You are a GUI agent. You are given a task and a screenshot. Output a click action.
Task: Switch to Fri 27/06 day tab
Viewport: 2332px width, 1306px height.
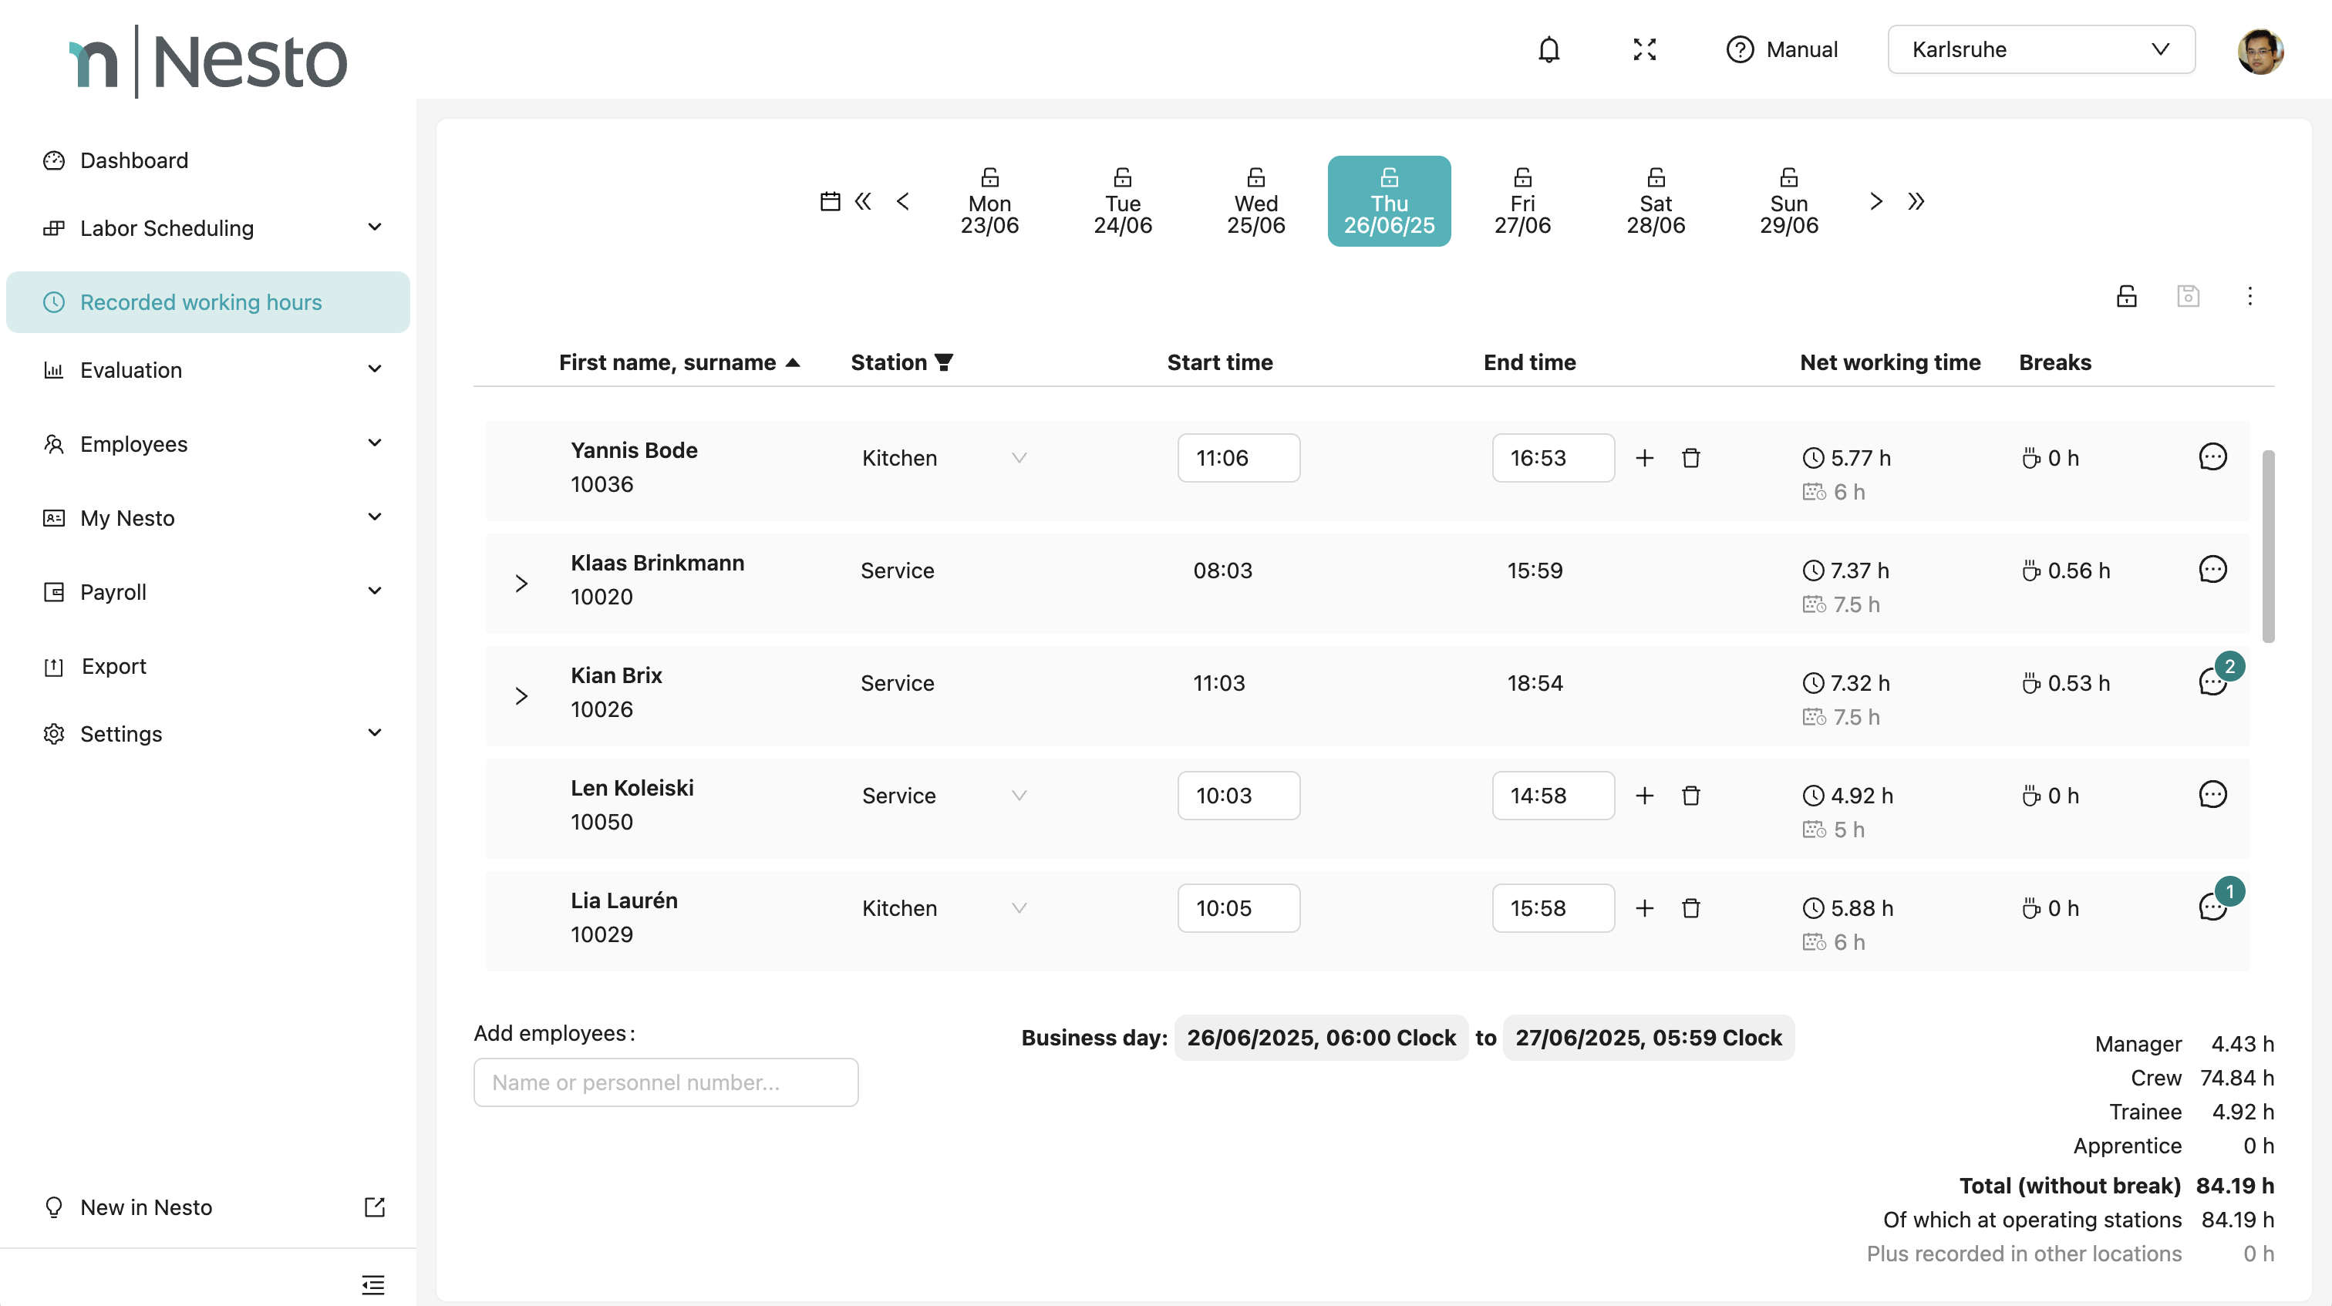click(1522, 201)
